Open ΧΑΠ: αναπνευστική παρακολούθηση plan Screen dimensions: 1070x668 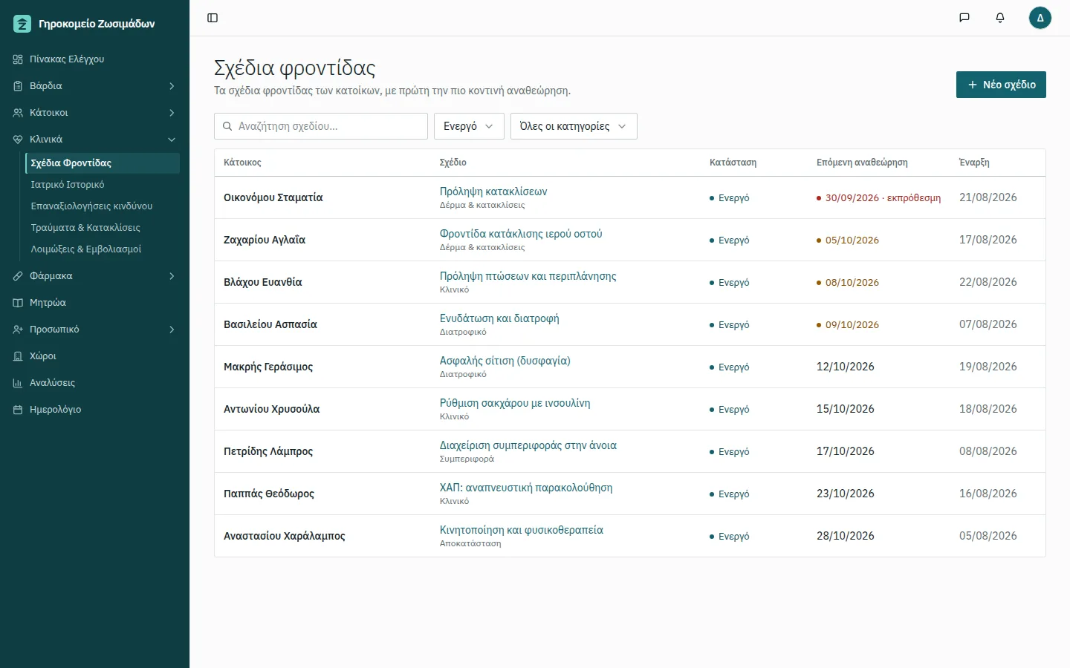coord(526,488)
